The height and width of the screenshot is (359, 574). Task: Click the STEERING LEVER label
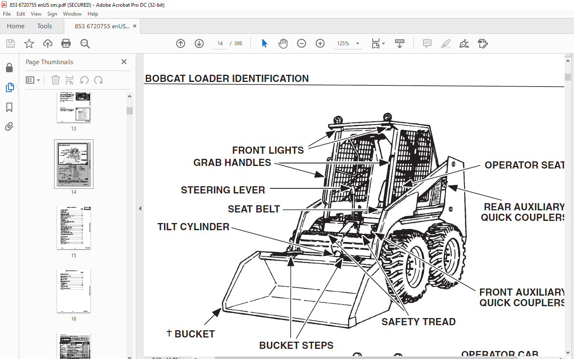[x=223, y=190]
